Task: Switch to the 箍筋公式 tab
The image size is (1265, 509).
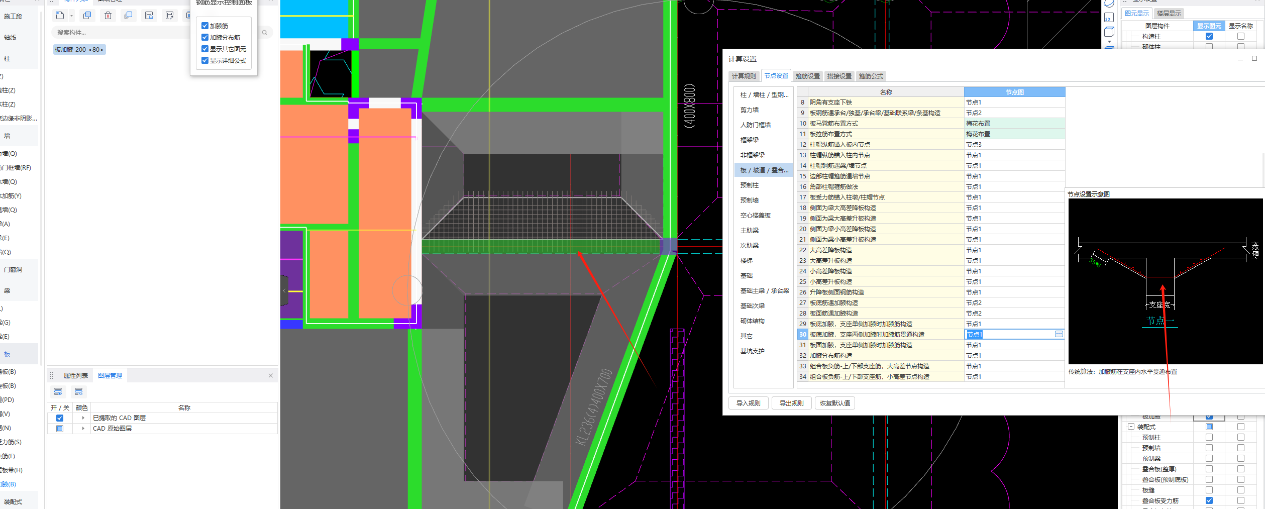Action: pos(871,76)
